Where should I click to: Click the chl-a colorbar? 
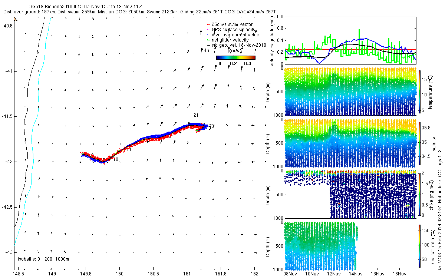coord(419,194)
